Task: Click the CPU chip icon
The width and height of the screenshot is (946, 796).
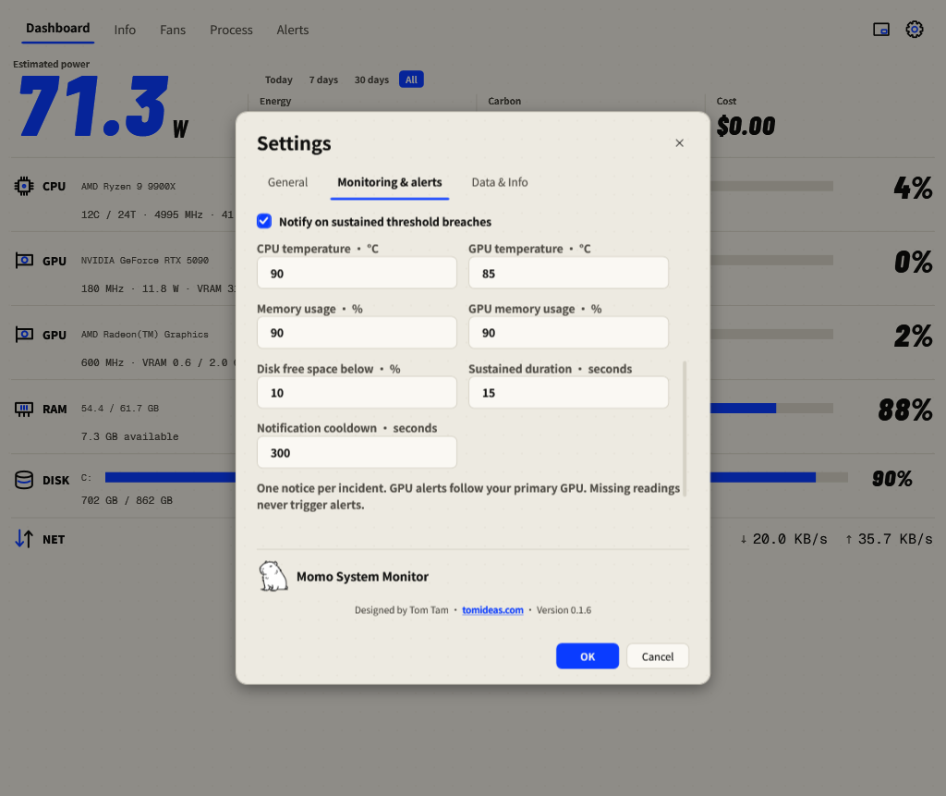Action: [24, 186]
